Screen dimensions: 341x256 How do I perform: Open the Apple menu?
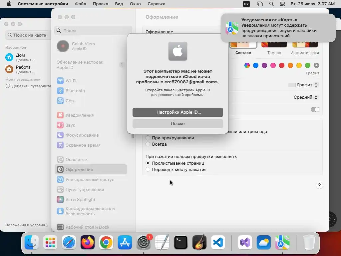click(x=9, y=4)
